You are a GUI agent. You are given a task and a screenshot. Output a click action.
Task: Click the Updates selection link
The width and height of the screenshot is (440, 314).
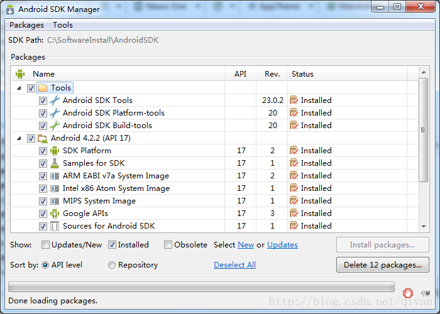point(282,245)
